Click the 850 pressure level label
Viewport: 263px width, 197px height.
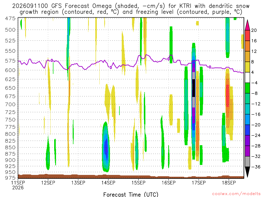click(x=10, y=147)
